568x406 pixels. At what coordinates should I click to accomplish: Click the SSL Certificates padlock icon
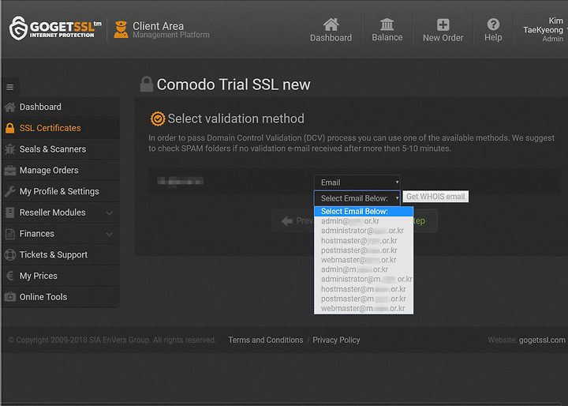tap(9, 128)
